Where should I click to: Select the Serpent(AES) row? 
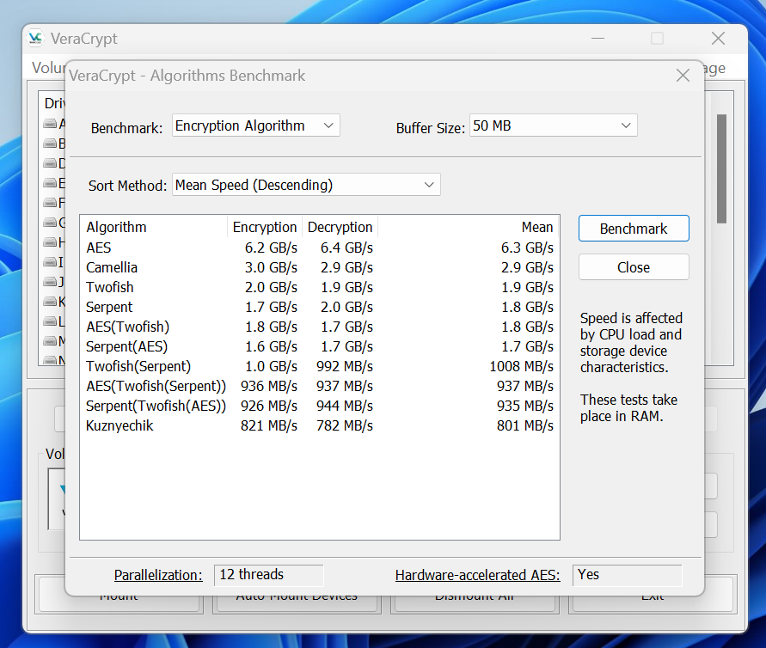coord(320,346)
